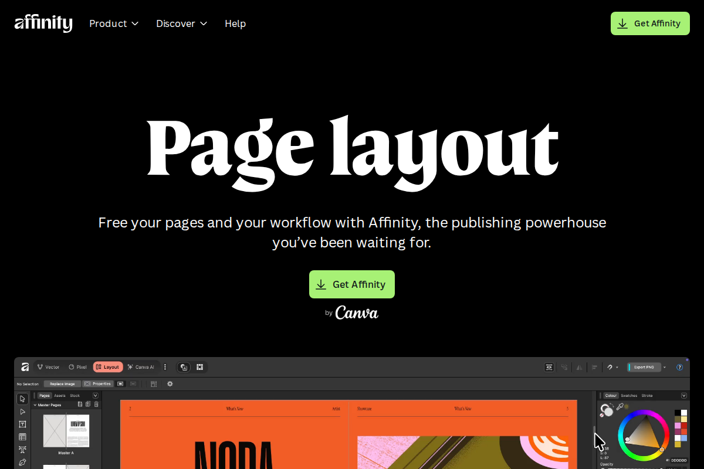Toggle the snapping magnet icon
Viewport: 704px width, 469px height.
610,367
